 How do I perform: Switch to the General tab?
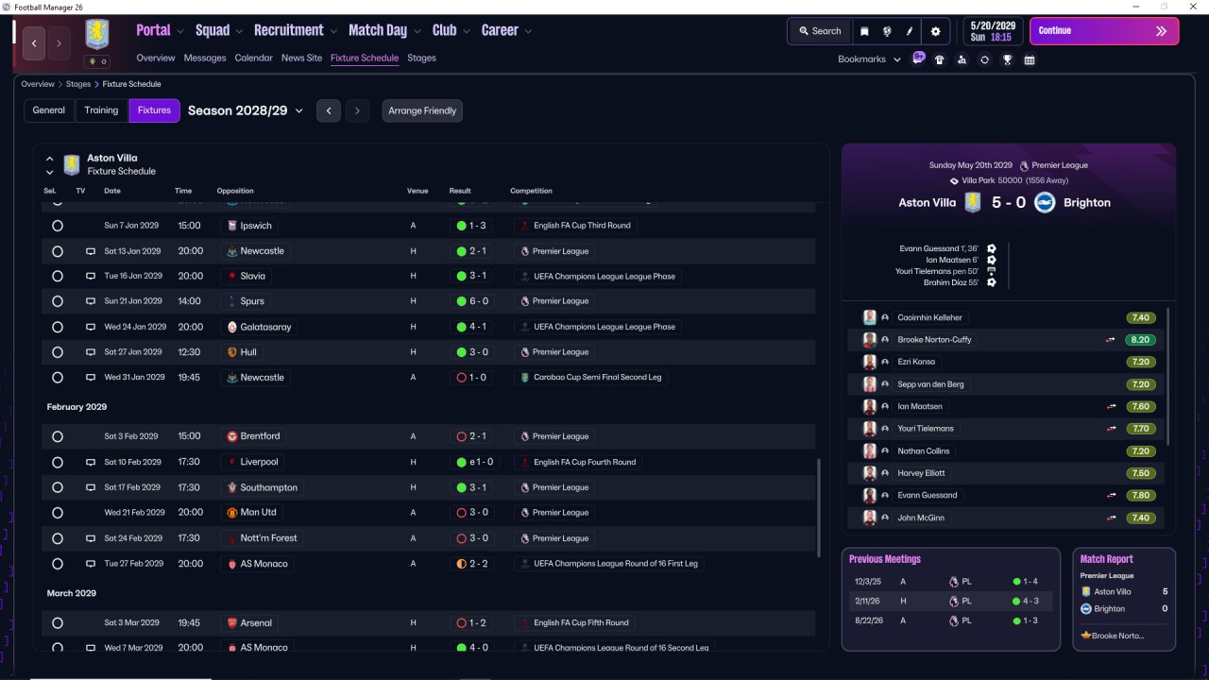tap(49, 110)
